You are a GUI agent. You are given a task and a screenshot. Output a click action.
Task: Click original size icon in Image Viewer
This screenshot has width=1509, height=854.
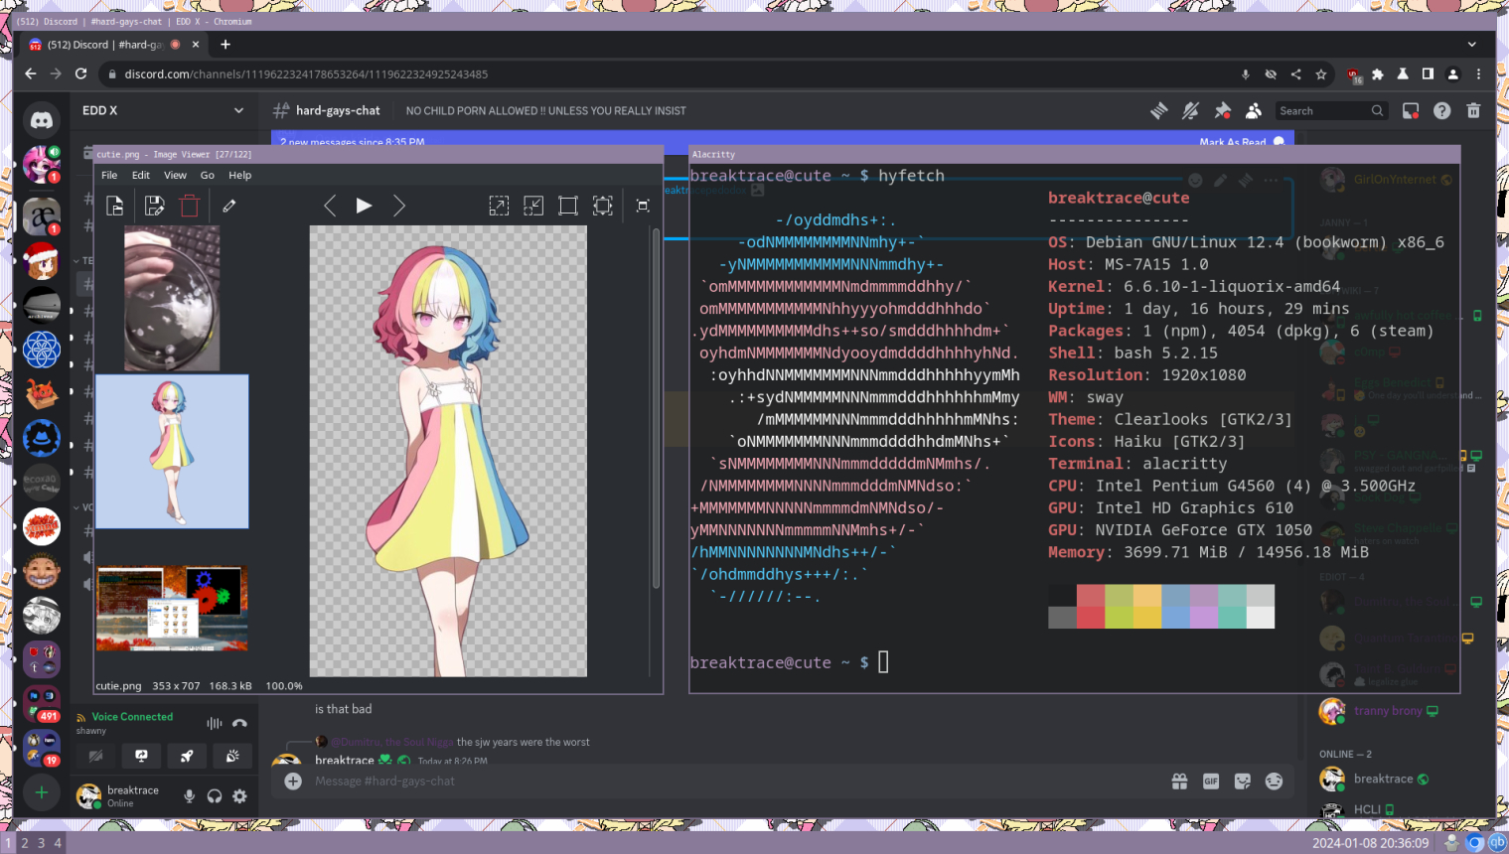point(568,206)
